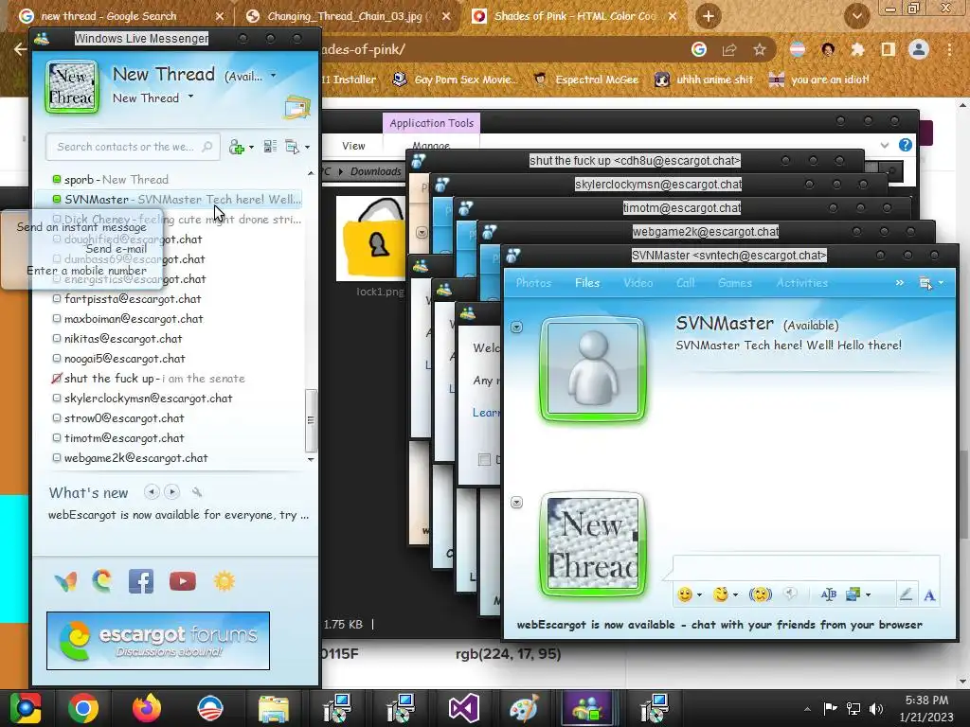Click the add a contact icon
970x727 pixels.
point(236,147)
